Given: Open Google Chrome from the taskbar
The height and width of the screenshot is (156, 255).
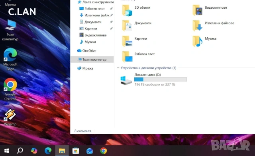Looking at the screenshot, I should pyautogui.click(x=104, y=151).
